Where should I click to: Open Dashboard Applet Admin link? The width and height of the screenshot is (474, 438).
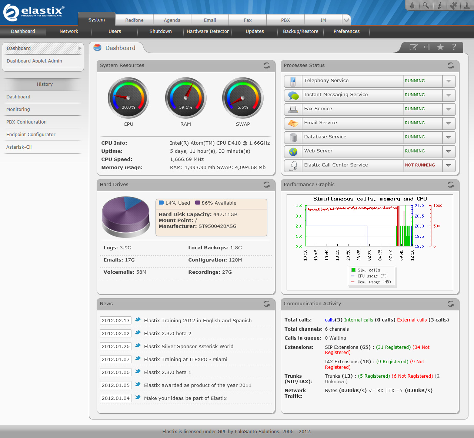coord(34,61)
